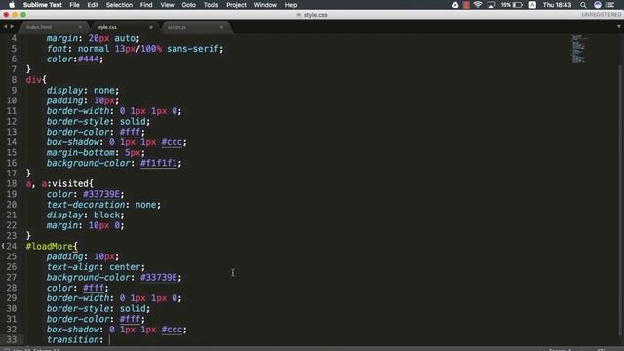Open the Selection menu
This screenshot has height=351, width=624.
pos(119,5)
